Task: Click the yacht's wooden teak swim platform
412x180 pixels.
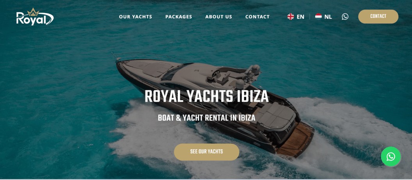Action: tap(296, 139)
